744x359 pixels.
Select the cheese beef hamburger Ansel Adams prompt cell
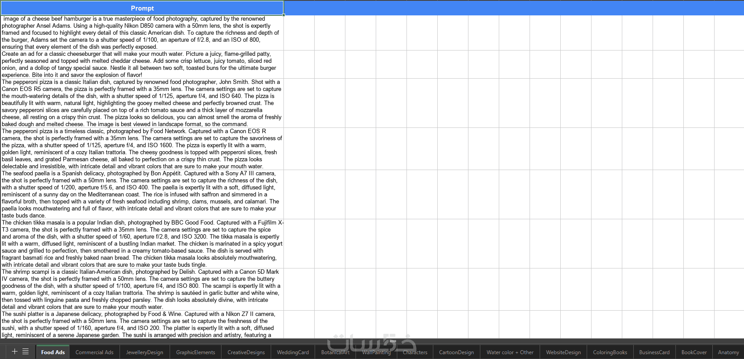coord(142,33)
